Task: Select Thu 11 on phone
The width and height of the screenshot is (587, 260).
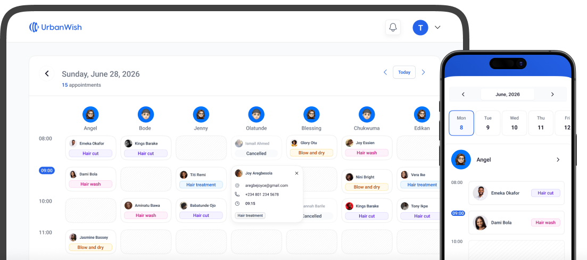Action: click(x=541, y=123)
